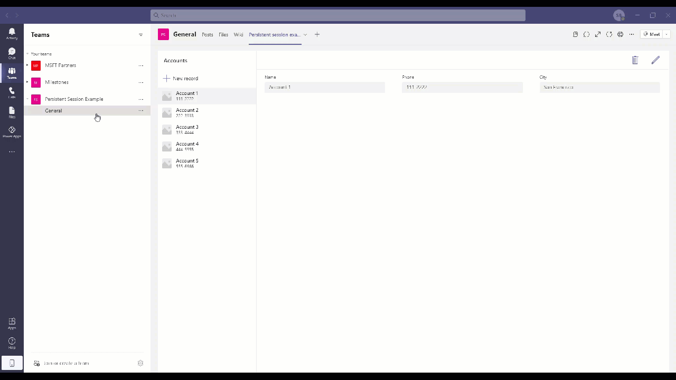Collapse the Persistent Session Example team
The image size is (676, 380).
(27, 99)
